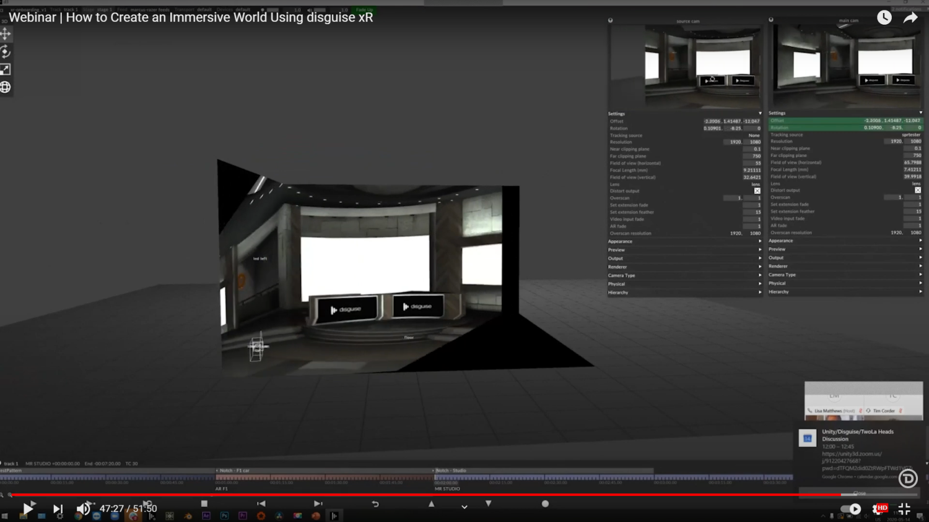Seek on the red video progress bar

click(x=425, y=495)
